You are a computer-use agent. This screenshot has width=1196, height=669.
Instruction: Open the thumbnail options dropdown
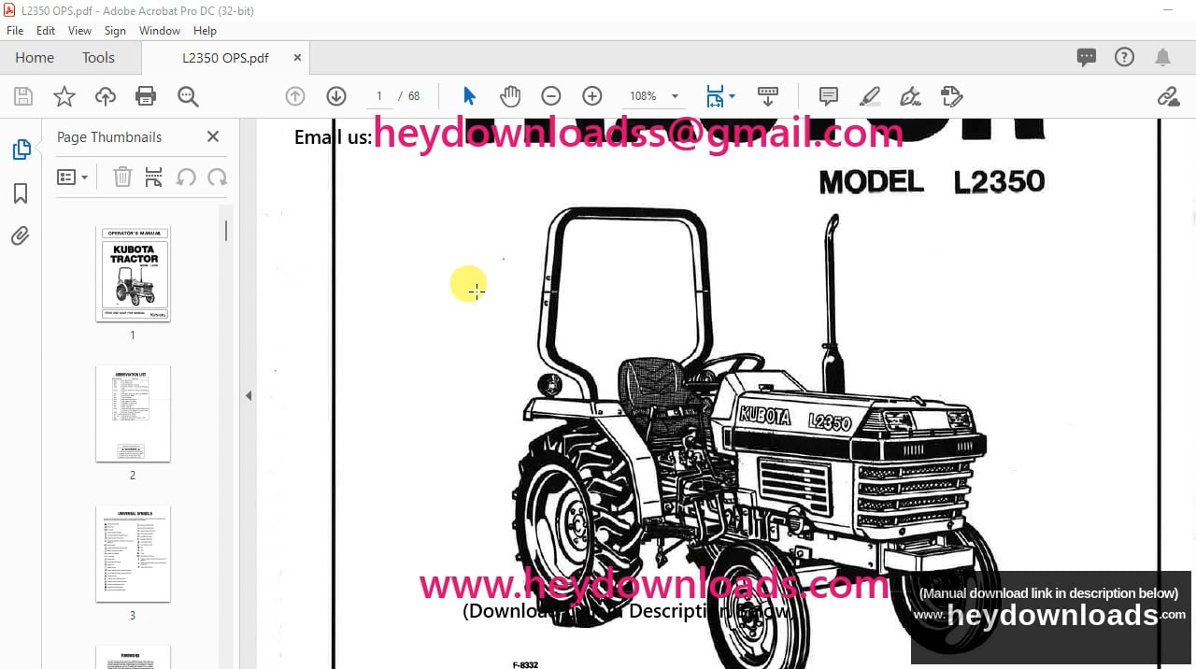[x=72, y=178]
